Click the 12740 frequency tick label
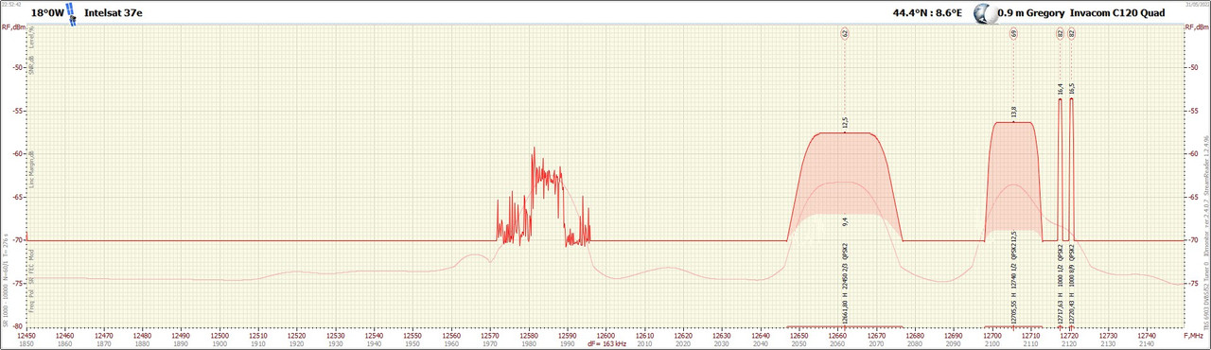The image size is (1211, 350). (1146, 335)
